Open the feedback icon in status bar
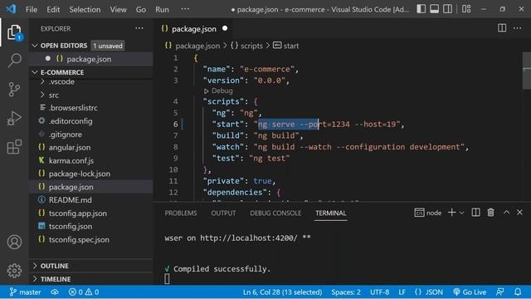 click(499, 292)
